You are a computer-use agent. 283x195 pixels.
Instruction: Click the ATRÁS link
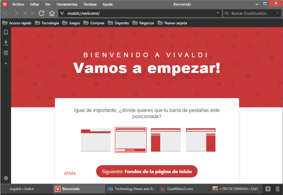click(x=70, y=173)
